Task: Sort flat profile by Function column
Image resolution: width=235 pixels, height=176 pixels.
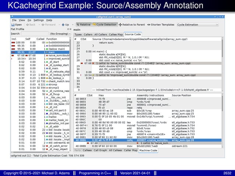Action: [x=57, y=39]
